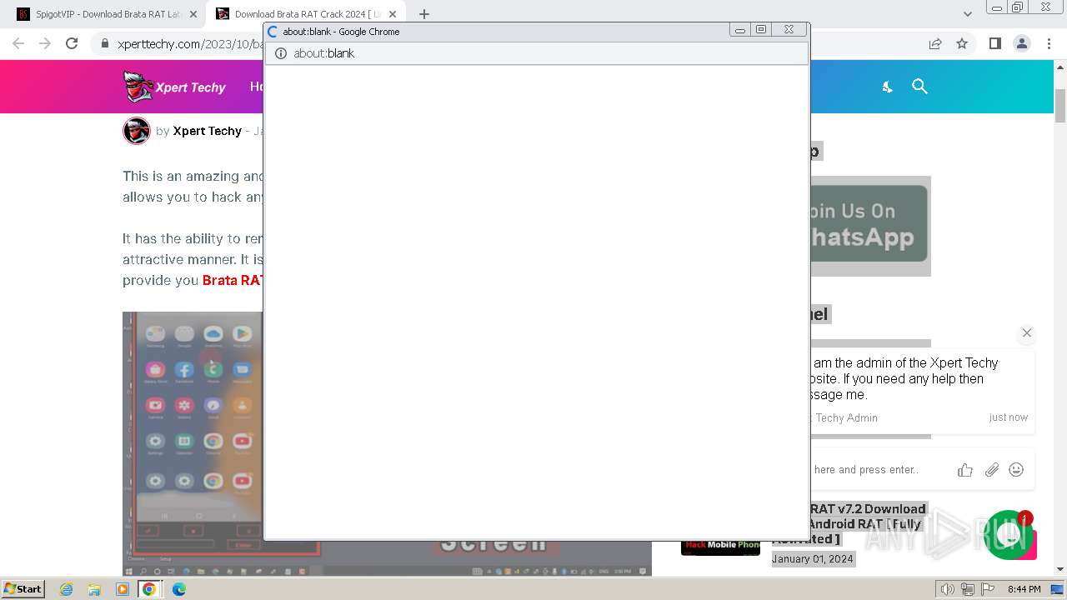This screenshot has width=1067, height=600.
Task: Click the page scrollbar up arrow
Action: point(1060,68)
